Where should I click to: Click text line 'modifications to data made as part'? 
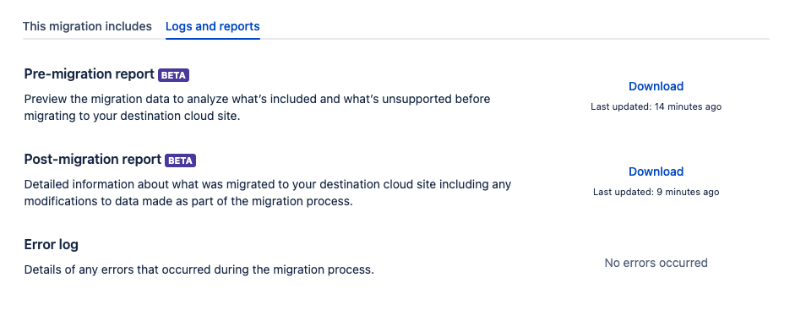[x=188, y=201]
